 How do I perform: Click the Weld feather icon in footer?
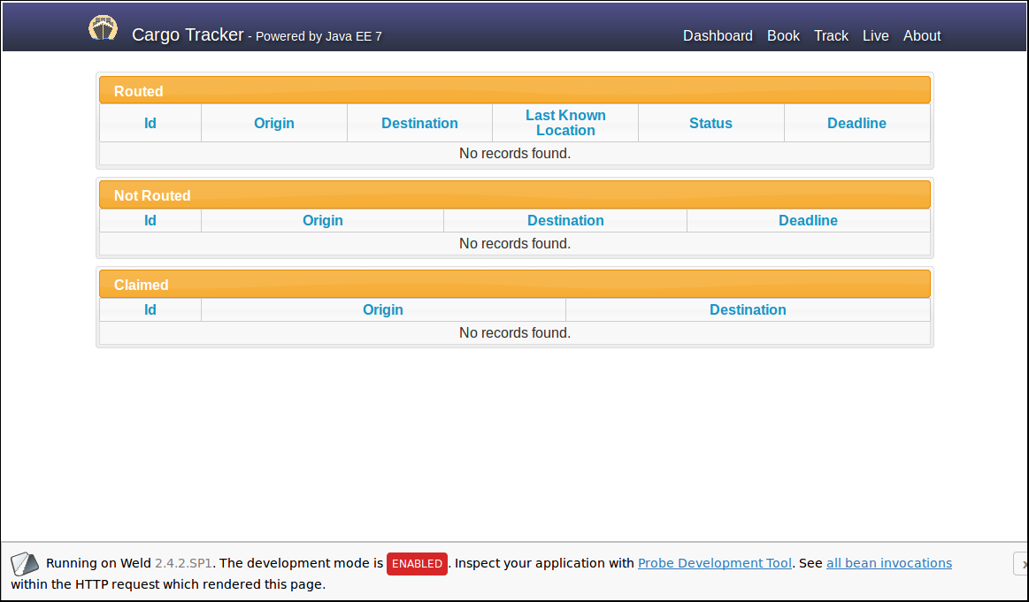coord(25,564)
